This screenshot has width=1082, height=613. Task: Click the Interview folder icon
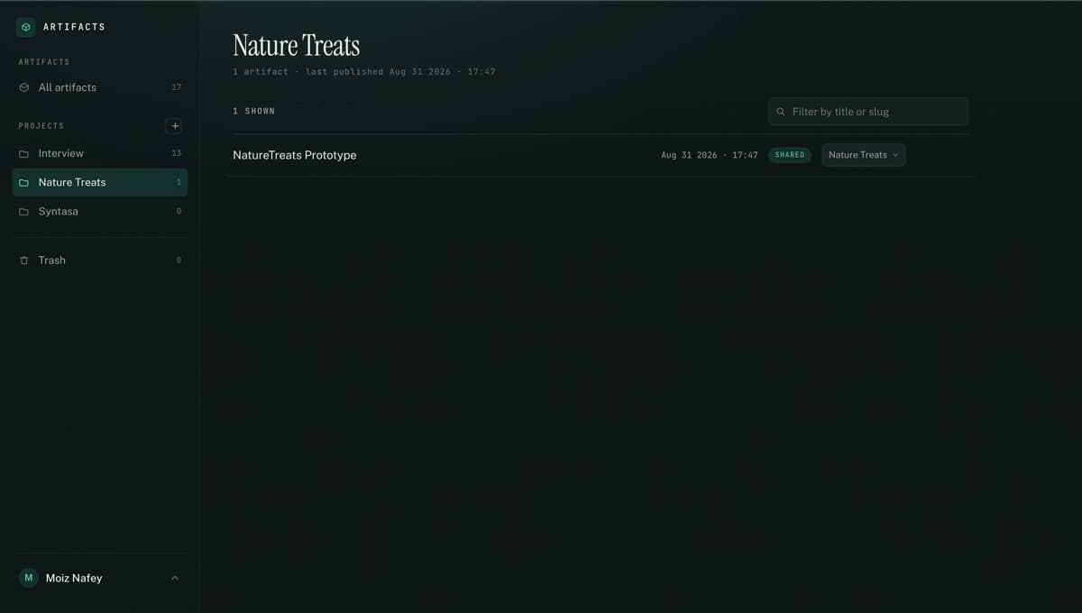pos(24,153)
